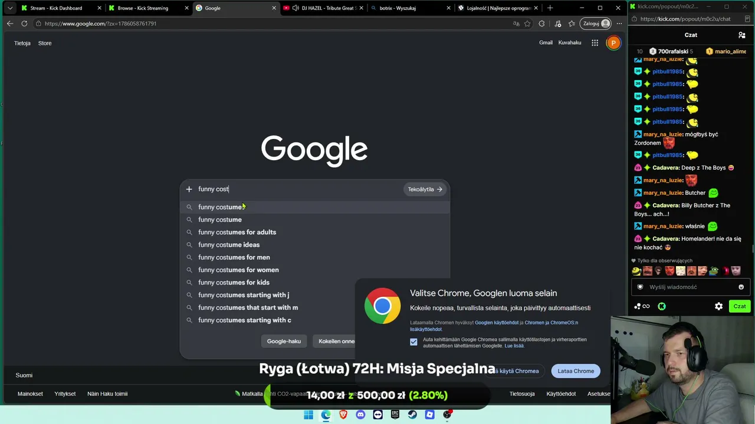Open the Tietosuoja footer link
Viewport: 755px width, 424px height.
522,394
